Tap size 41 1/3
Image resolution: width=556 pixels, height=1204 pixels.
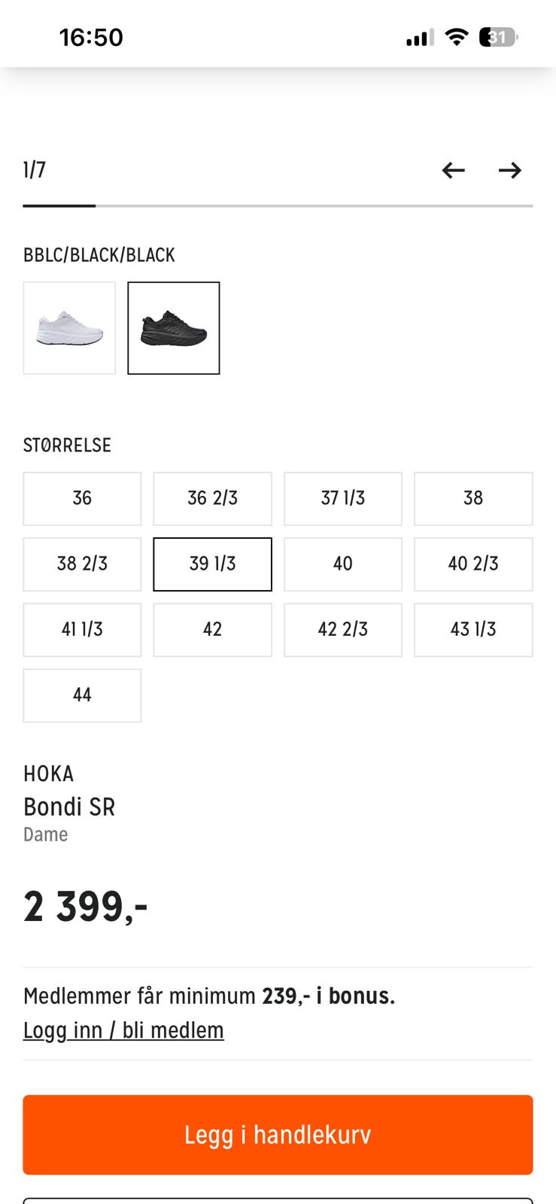[82, 629]
